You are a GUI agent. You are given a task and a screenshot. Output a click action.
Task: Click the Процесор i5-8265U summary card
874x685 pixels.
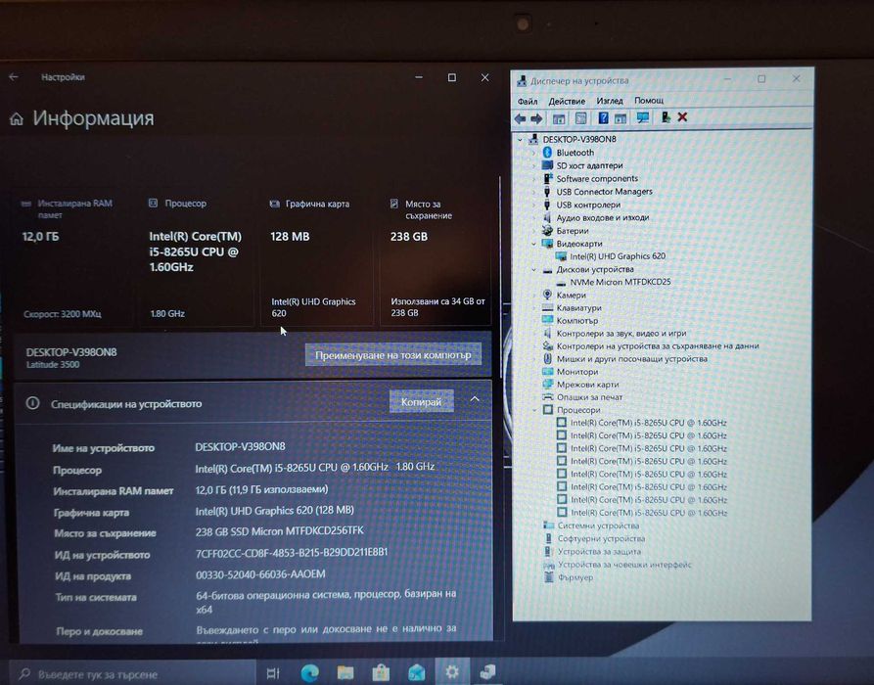(x=197, y=259)
